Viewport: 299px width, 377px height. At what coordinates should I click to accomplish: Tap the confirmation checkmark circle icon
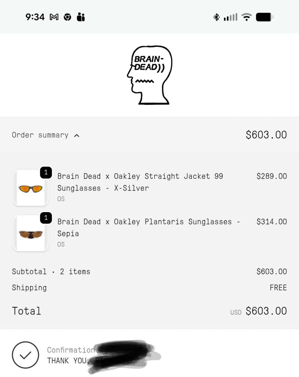coord(25,355)
